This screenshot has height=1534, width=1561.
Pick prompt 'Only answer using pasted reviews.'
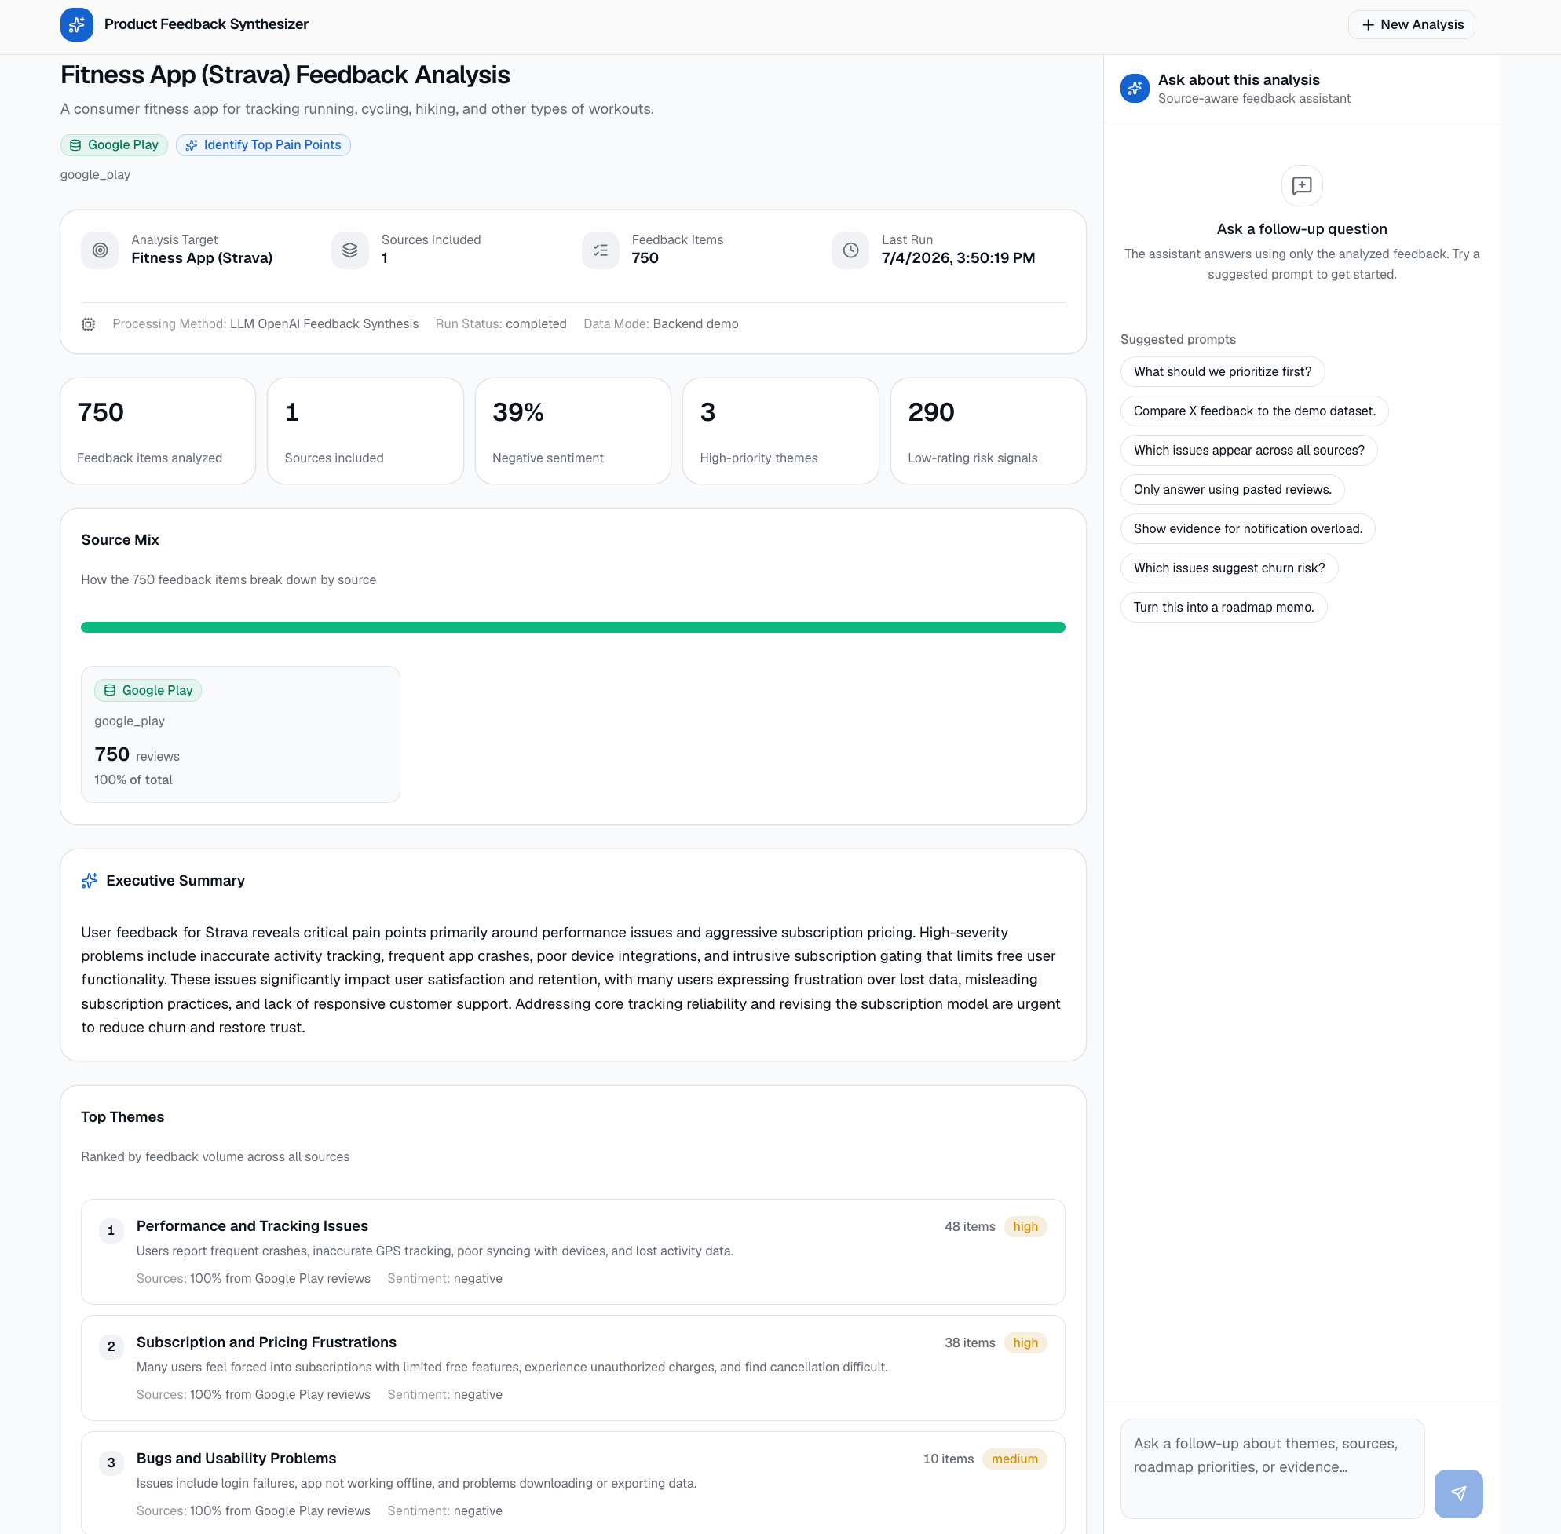click(x=1232, y=489)
